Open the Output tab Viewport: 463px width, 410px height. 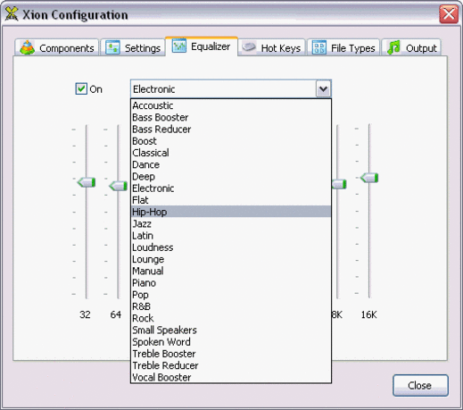click(x=411, y=47)
